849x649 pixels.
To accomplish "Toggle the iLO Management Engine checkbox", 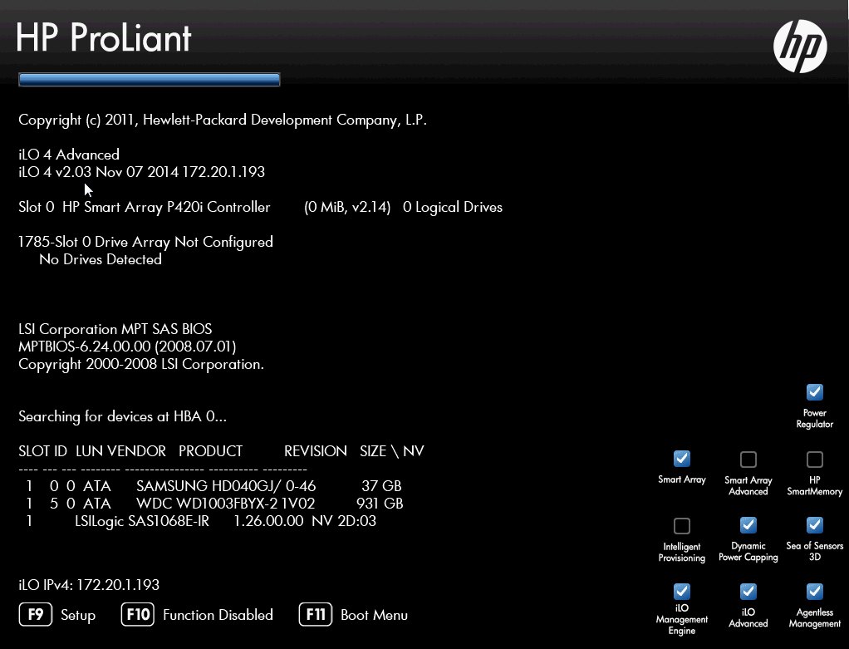I will (x=682, y=591).
